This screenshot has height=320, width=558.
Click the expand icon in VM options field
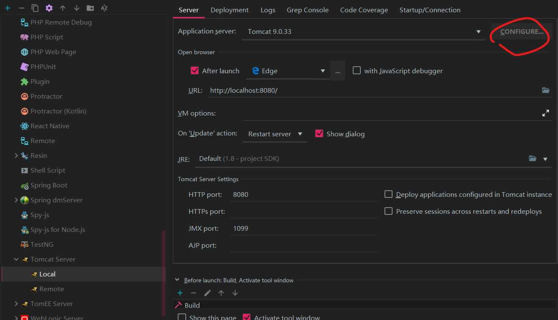click(x=546, y=113)
